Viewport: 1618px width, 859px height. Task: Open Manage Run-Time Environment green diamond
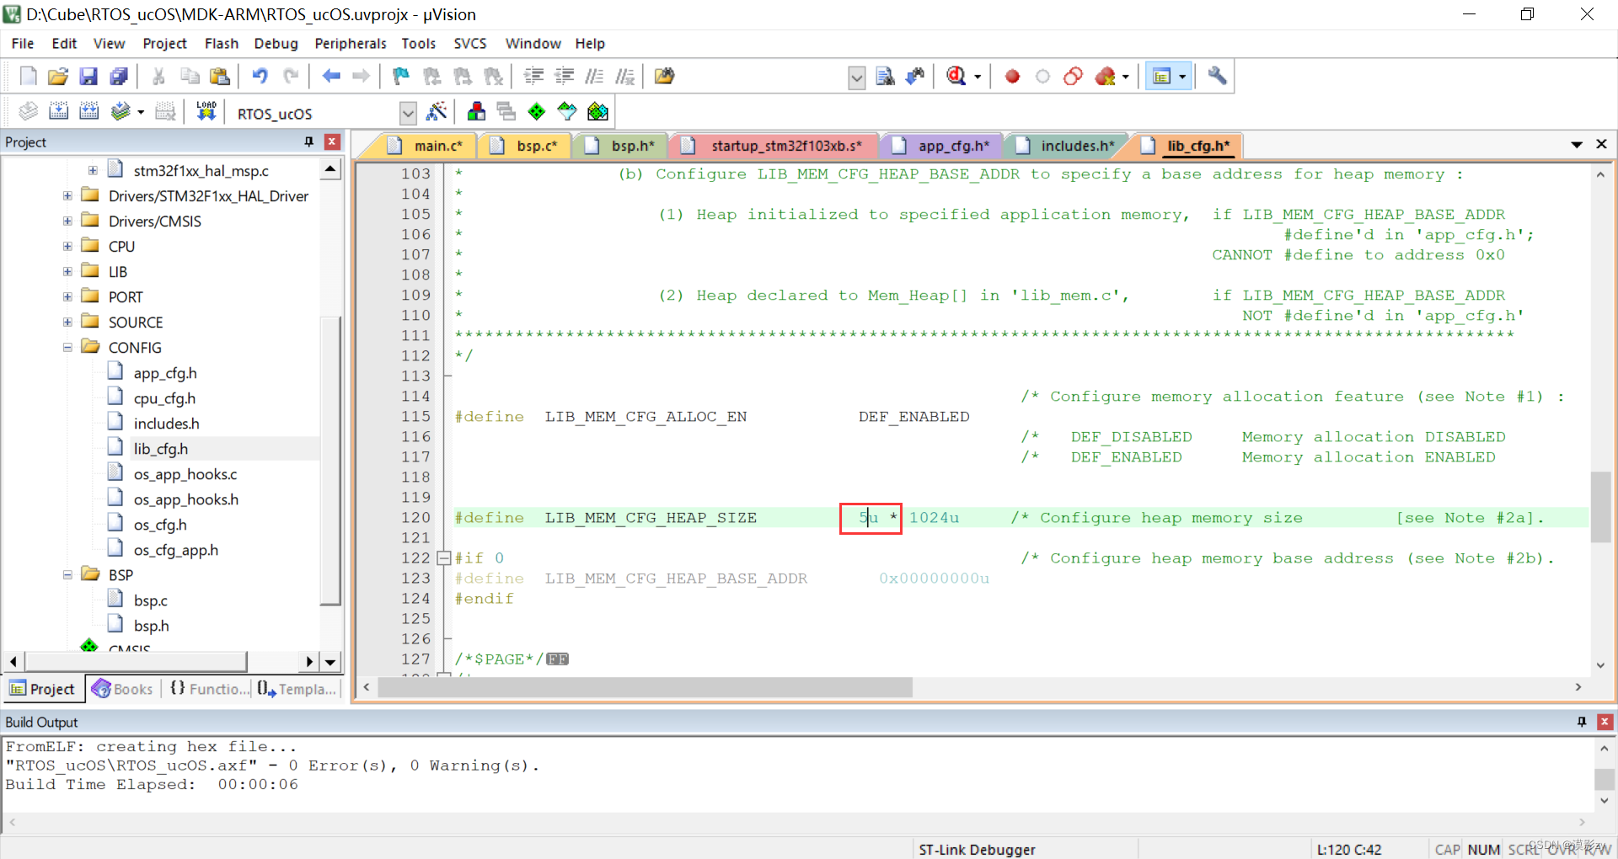point(537,111)
